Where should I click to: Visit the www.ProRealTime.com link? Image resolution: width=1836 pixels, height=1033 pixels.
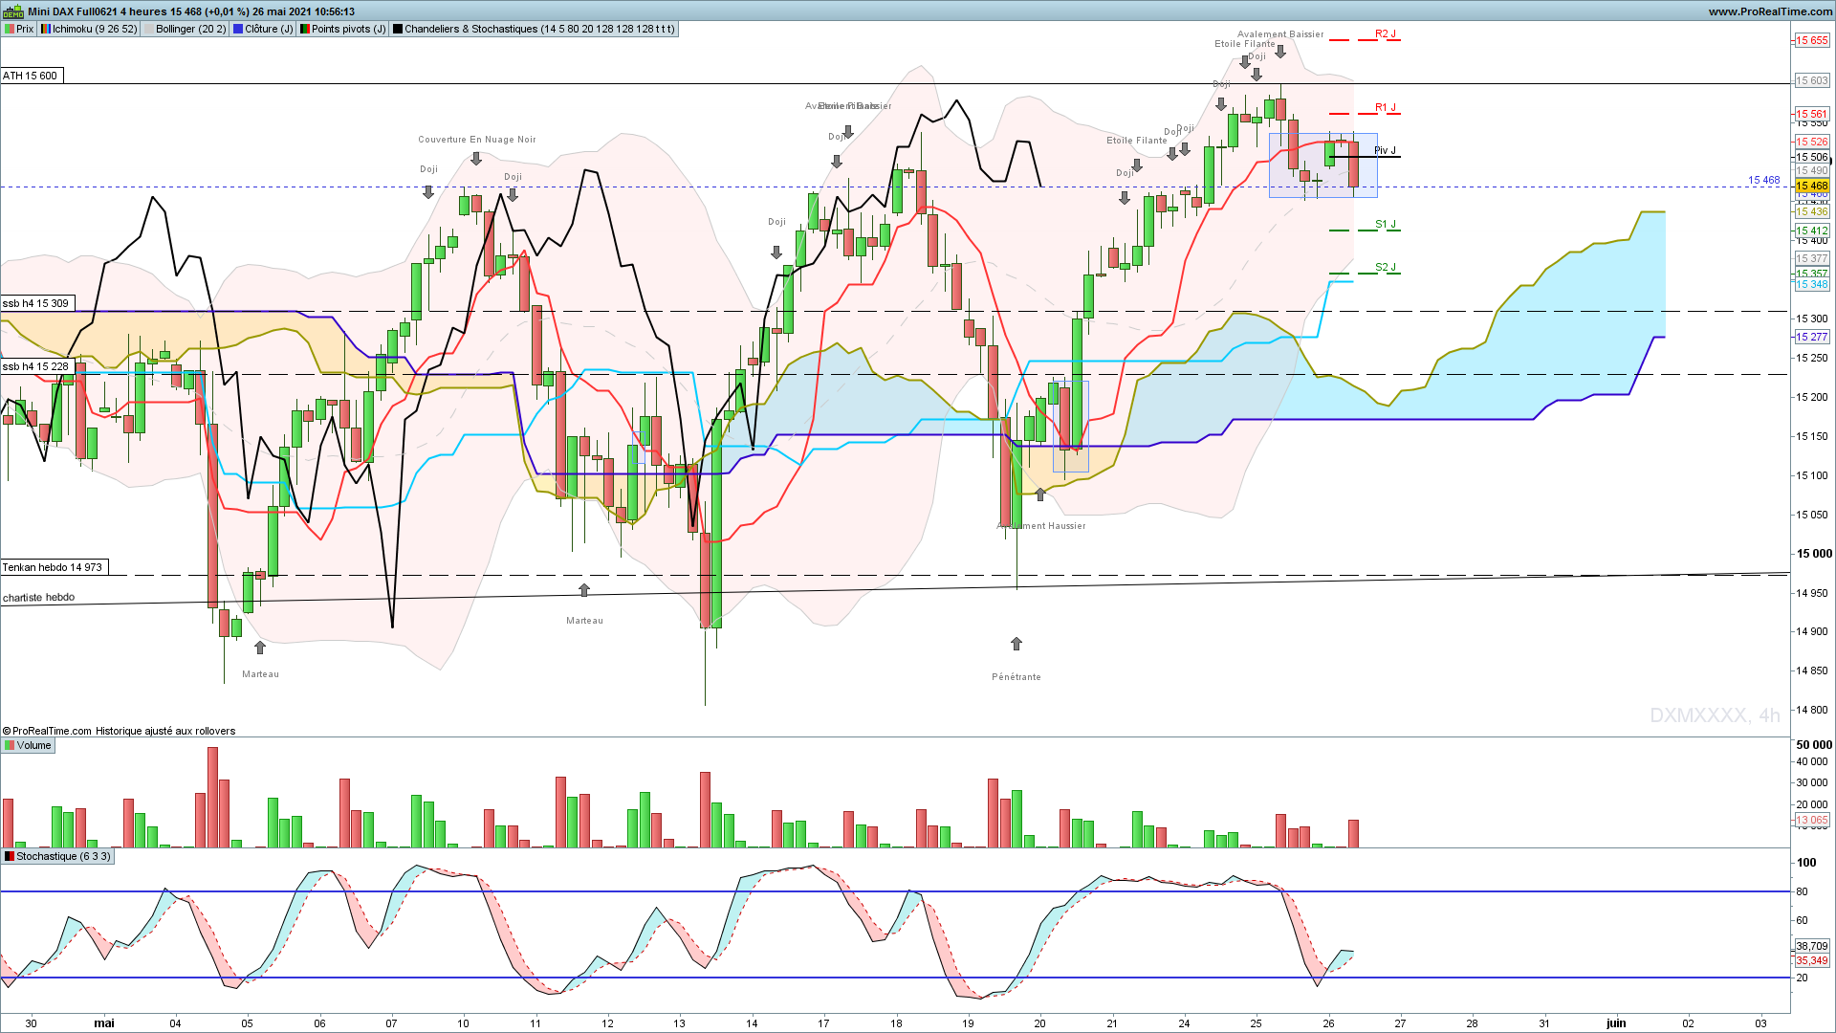click(x=1770, y=11)
